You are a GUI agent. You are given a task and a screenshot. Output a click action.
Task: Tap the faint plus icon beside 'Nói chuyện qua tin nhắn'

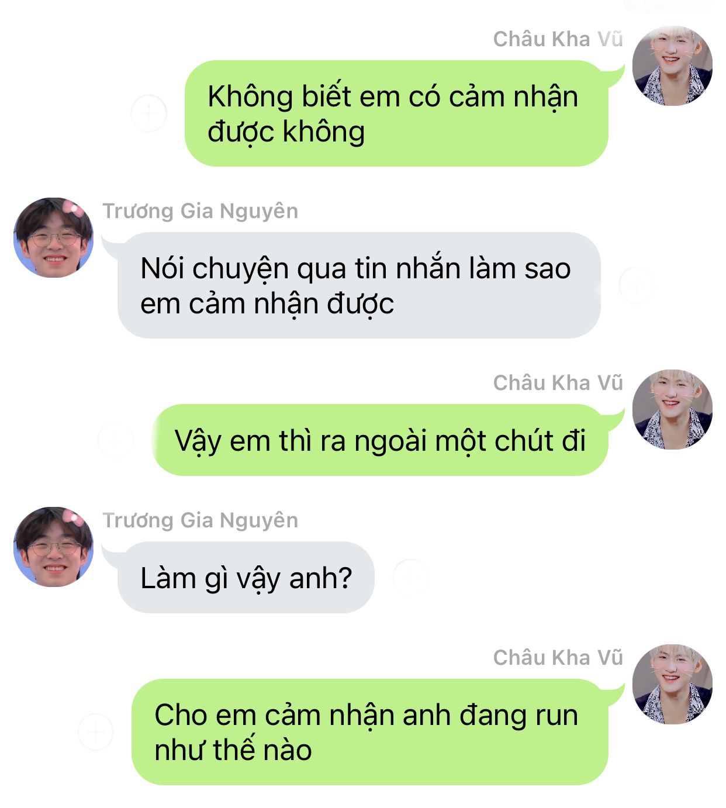coord(636,285)
